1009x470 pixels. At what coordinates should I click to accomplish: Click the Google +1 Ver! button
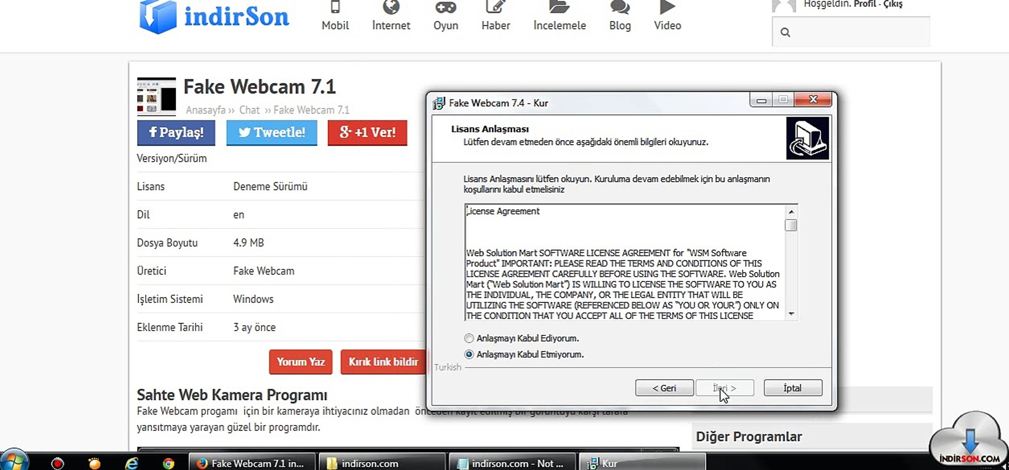point(368,132)
